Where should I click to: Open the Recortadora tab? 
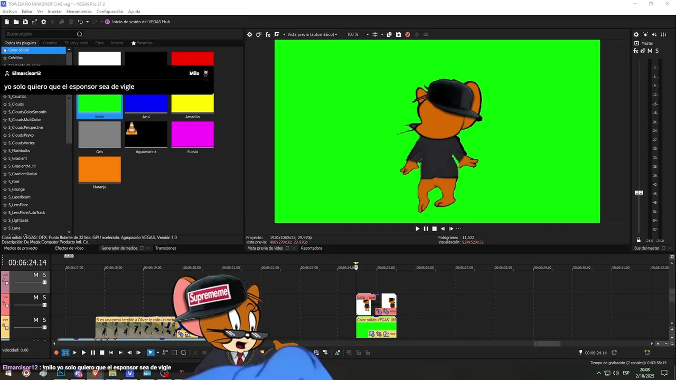point(312,248)
